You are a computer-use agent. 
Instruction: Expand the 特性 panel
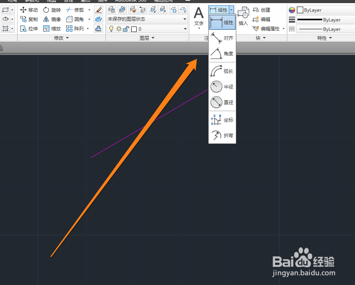click(324, 38)
